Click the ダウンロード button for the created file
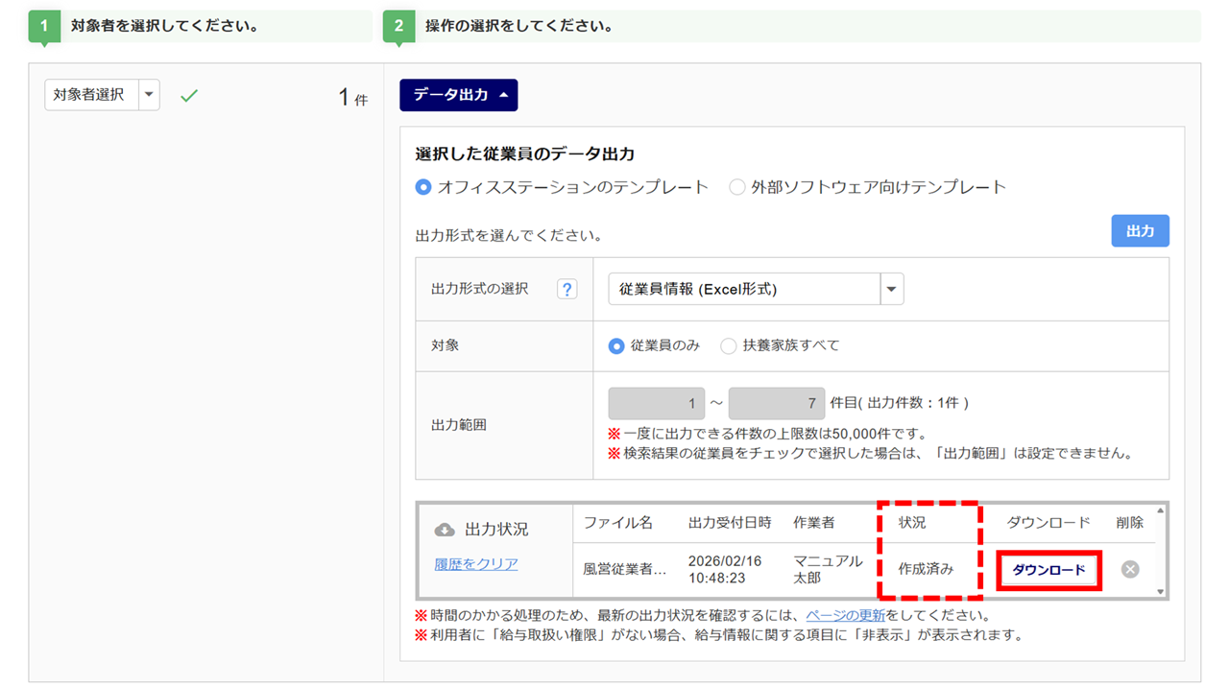Viewport: 1229px width, 687px height. point(1048,570)
